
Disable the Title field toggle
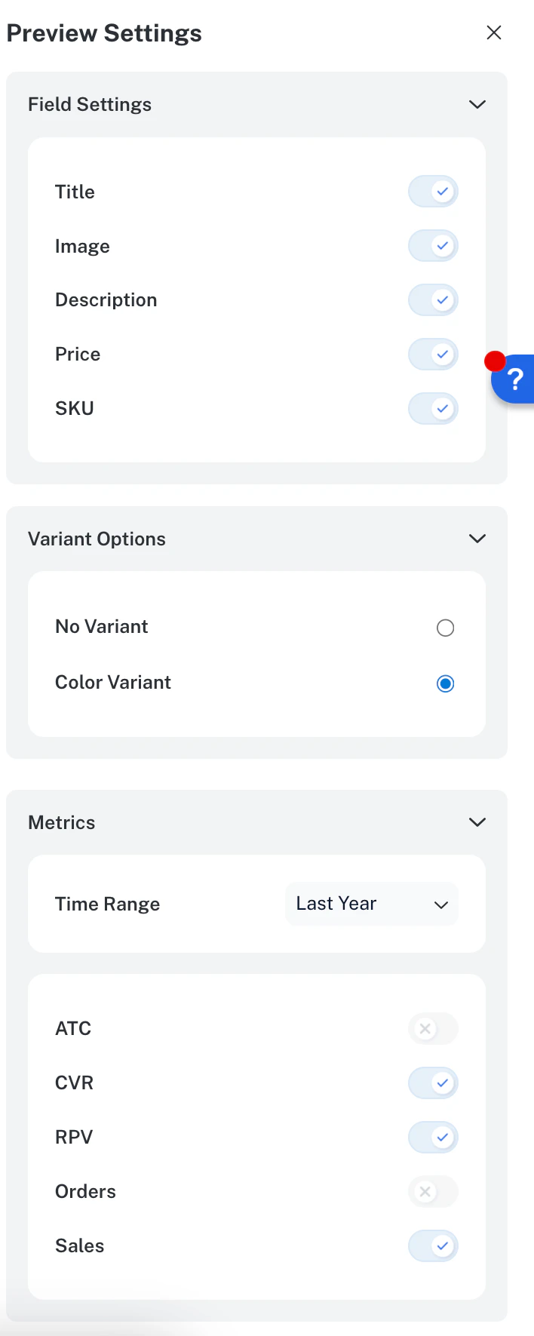pos(433,192)
